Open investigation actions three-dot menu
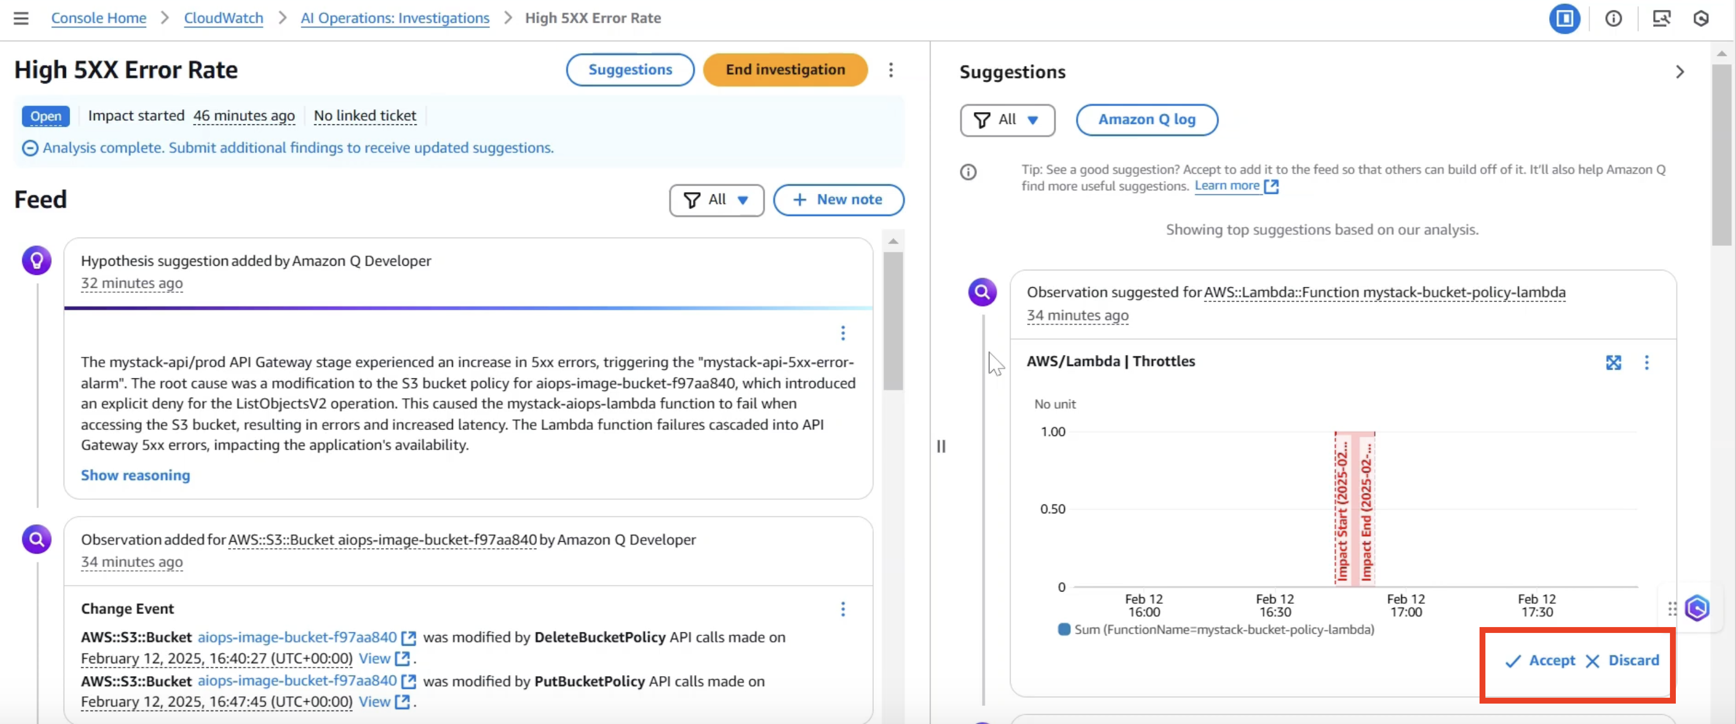Viewport: 1736px width, 724px height. click(x=891, y=70)
